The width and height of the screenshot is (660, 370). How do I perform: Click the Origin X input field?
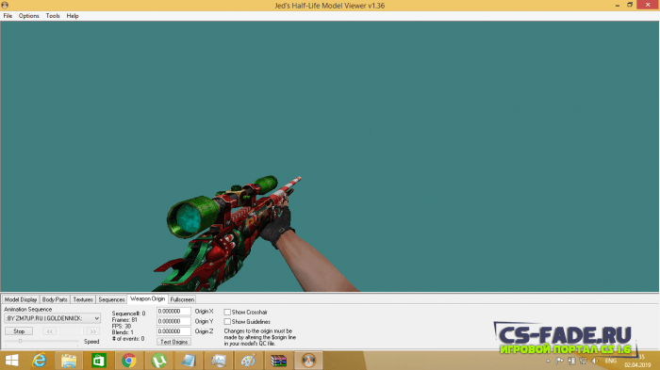pyautogui.click(x=173, y=311)
